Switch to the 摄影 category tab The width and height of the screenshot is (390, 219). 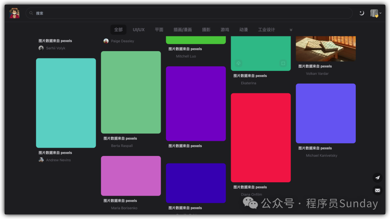point(206,30)
